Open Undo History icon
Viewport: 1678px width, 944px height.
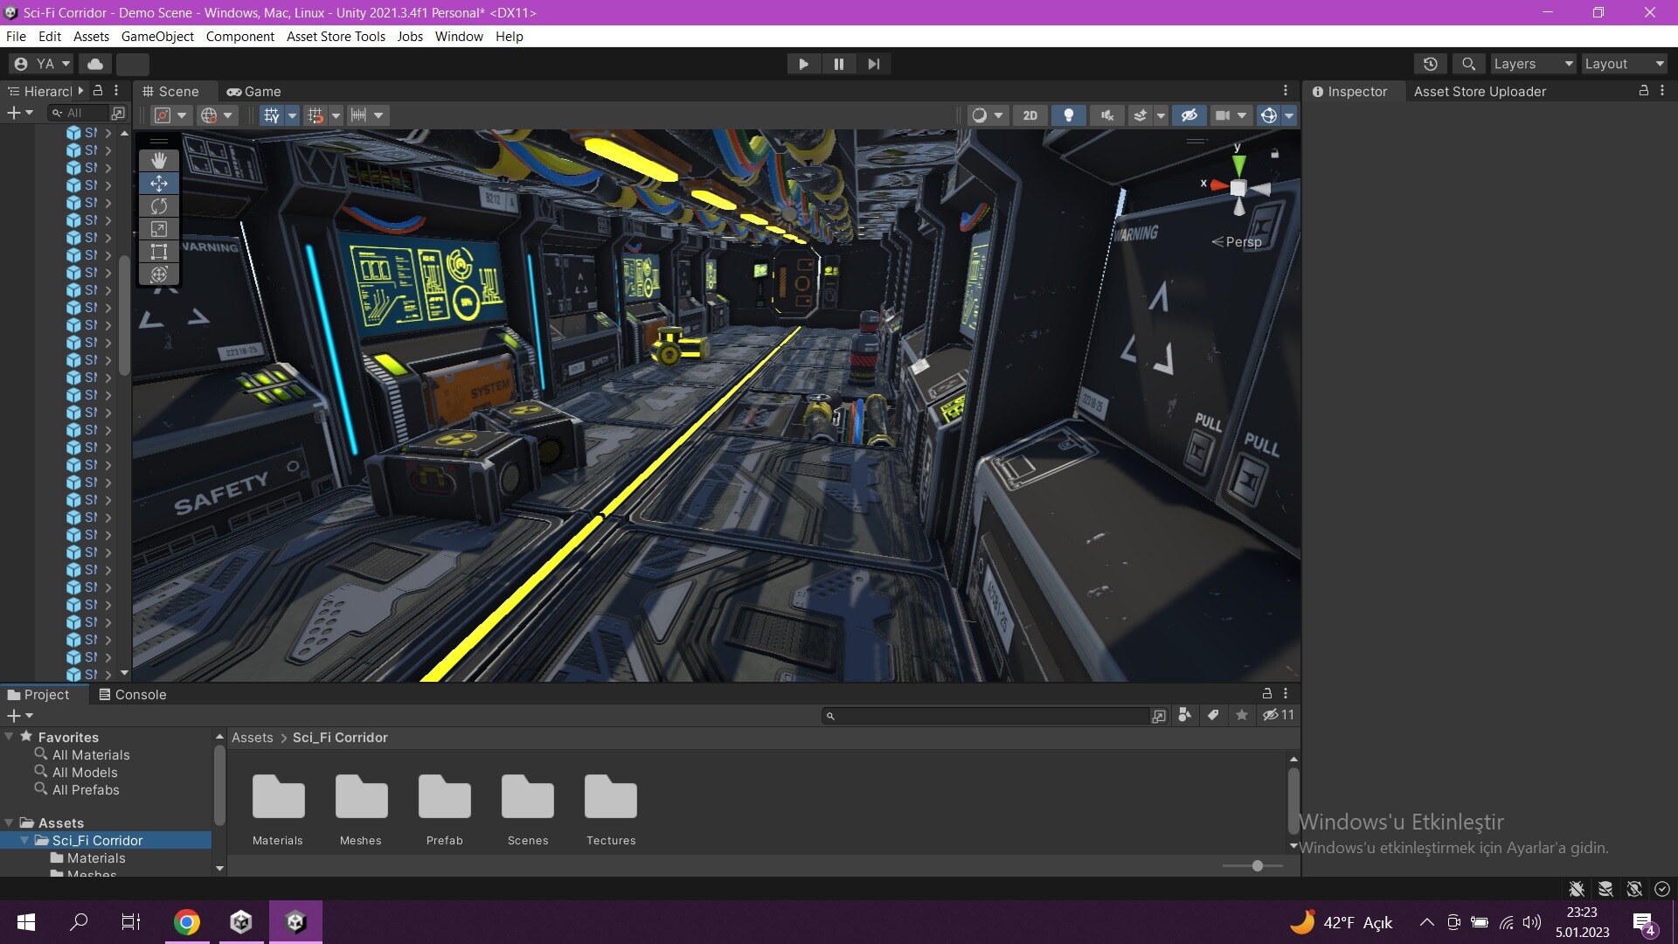point(1430,64)
